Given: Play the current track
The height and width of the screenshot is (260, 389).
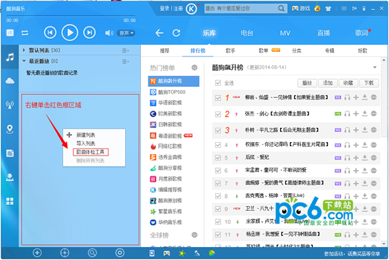Looking at the screenshot, I should click(70, 32).
